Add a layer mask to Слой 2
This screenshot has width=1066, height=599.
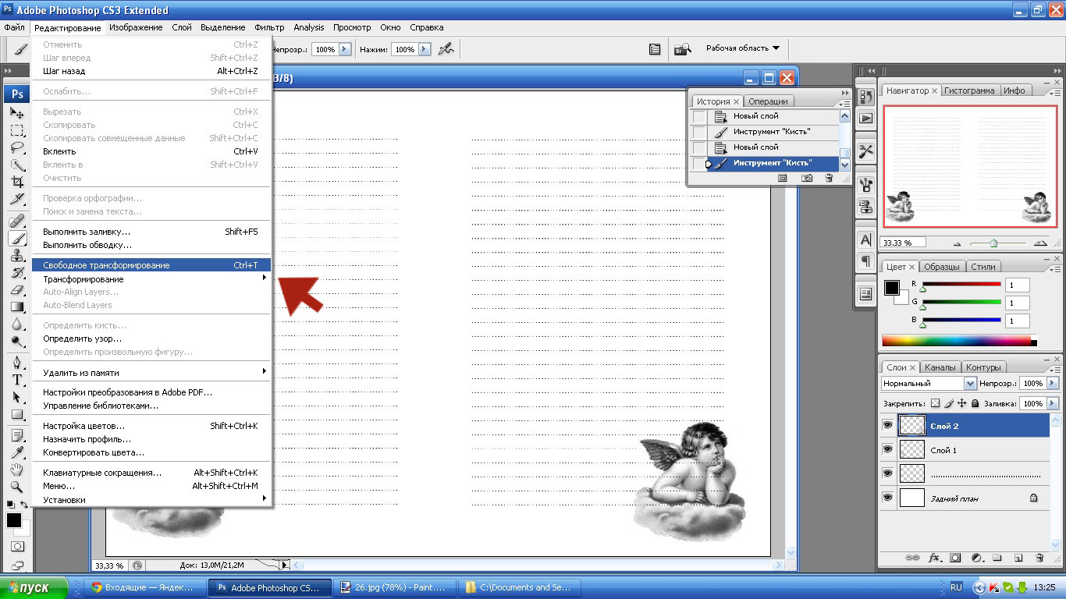(955, 558)
